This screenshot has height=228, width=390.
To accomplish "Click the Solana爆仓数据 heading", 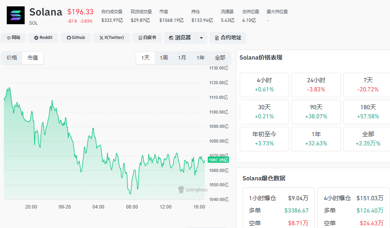I will (264, 178).
